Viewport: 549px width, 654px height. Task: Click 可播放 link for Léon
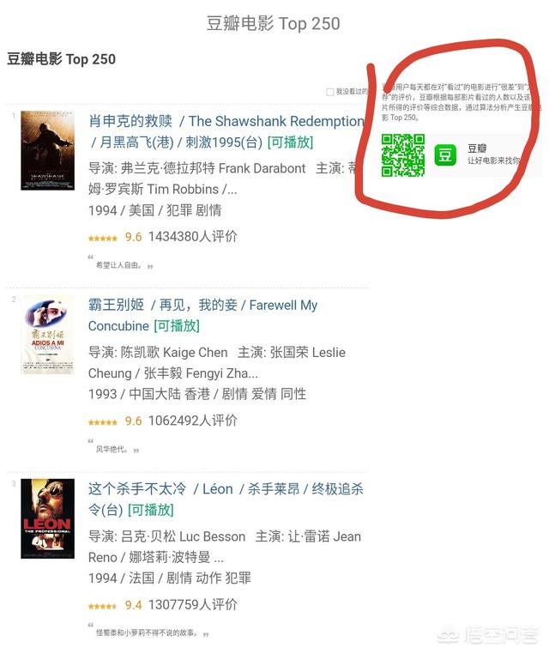pos(150,510)
